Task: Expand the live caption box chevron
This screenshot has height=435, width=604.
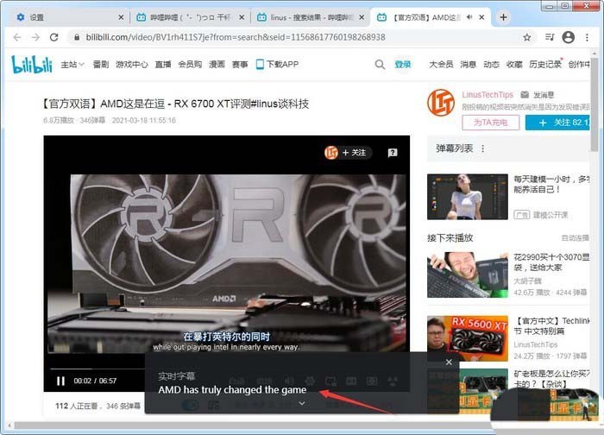Action: 301,404
